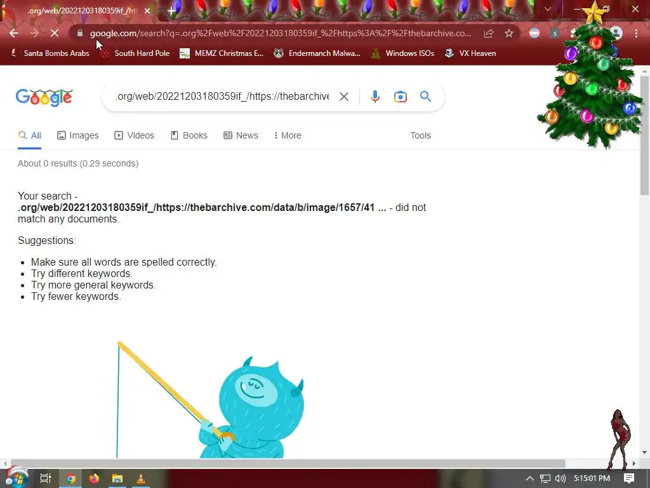Open the search Tools options
The width and height of the screenshot is (650, 488).
pos(420,136)
